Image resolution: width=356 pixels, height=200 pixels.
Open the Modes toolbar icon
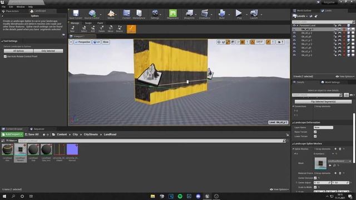coord(111,14)
